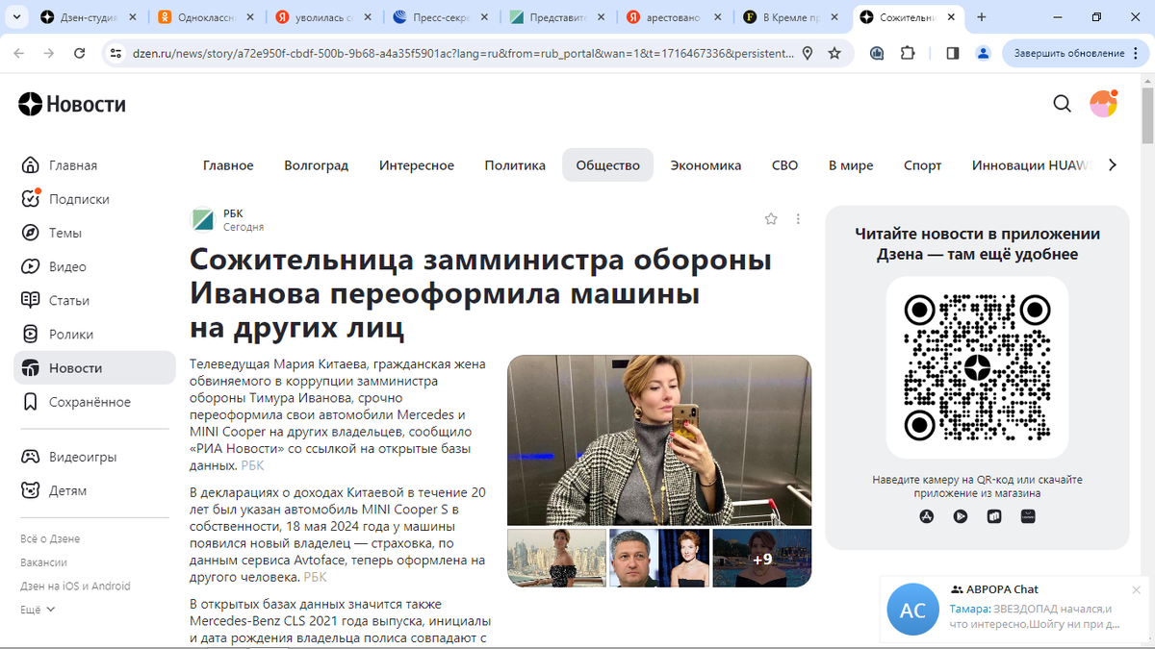Save the article with the star icon

point(771,219)
